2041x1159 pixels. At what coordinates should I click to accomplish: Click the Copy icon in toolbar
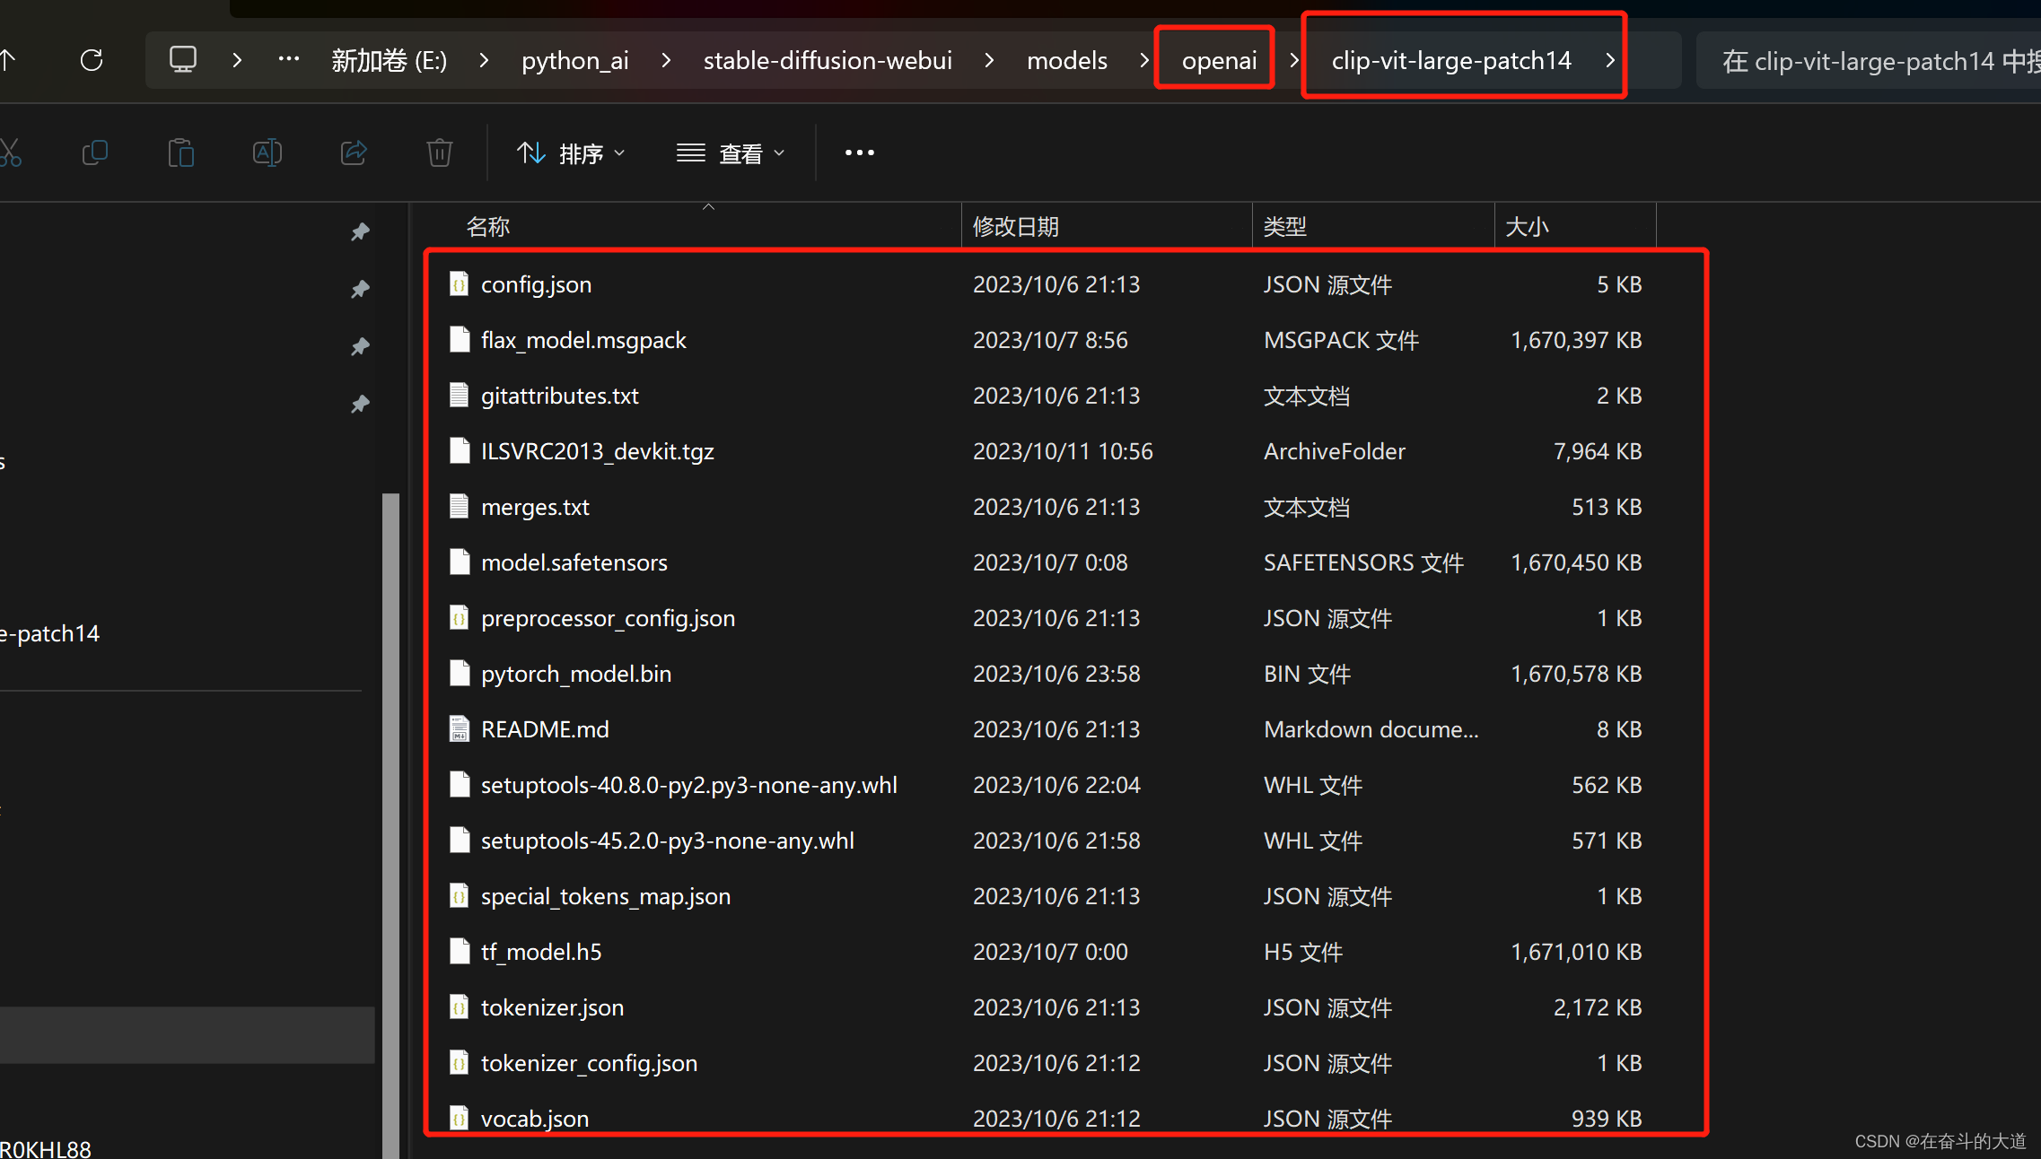point(94,152)
